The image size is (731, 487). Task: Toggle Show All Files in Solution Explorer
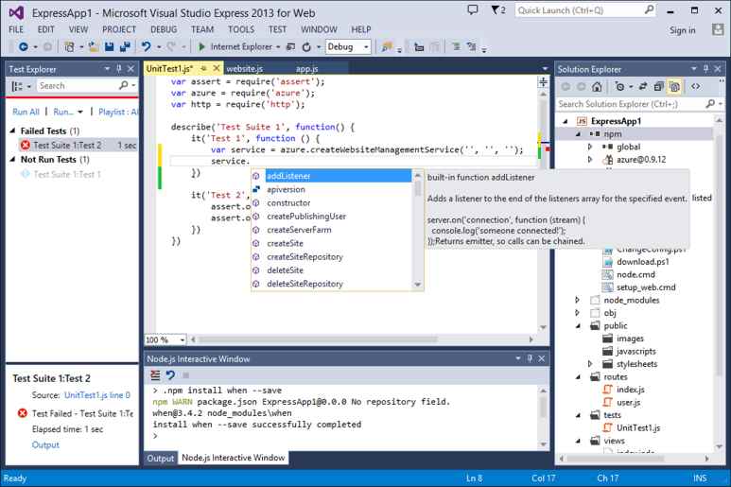pos(674,87)
